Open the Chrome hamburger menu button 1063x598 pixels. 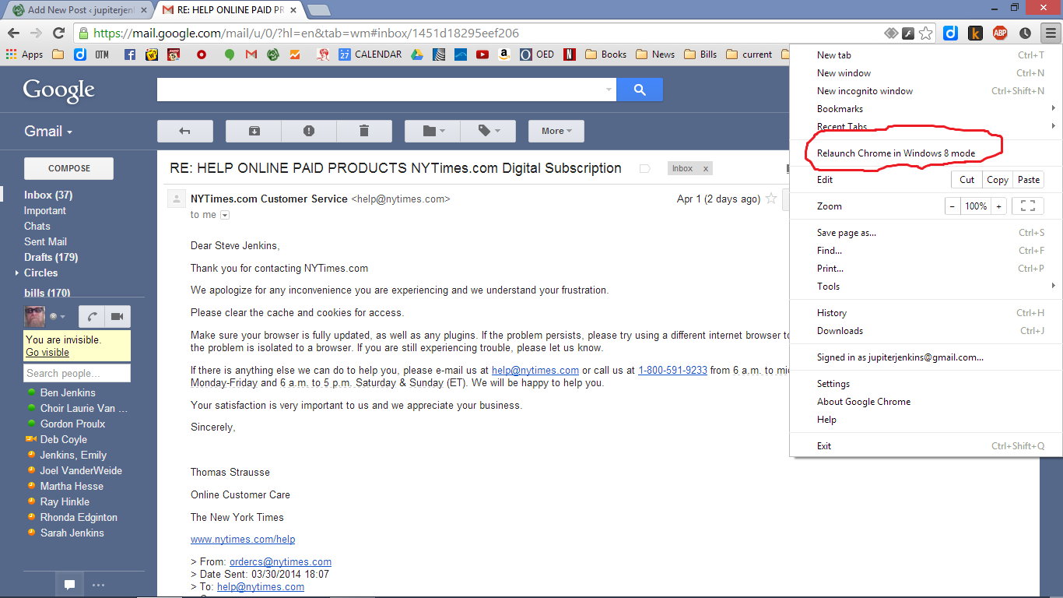click(1051, 33)
